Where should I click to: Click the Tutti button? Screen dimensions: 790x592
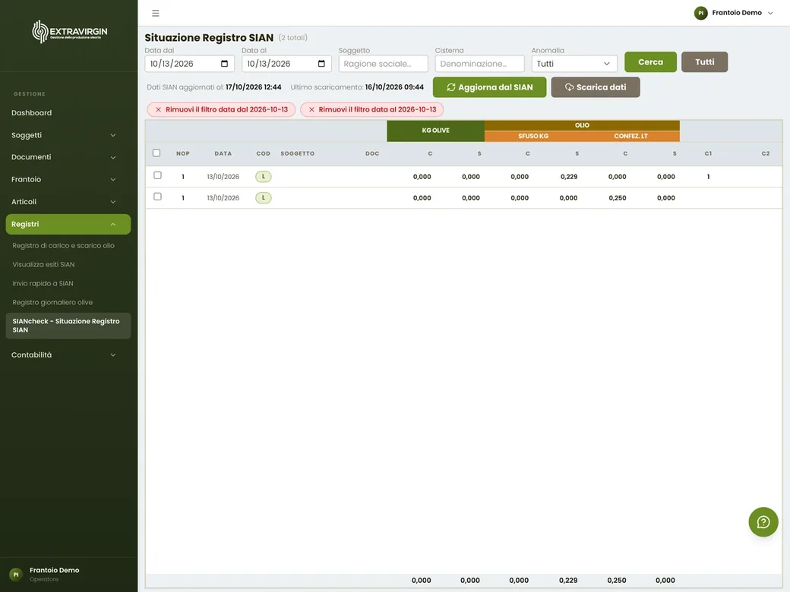[704, 62]
